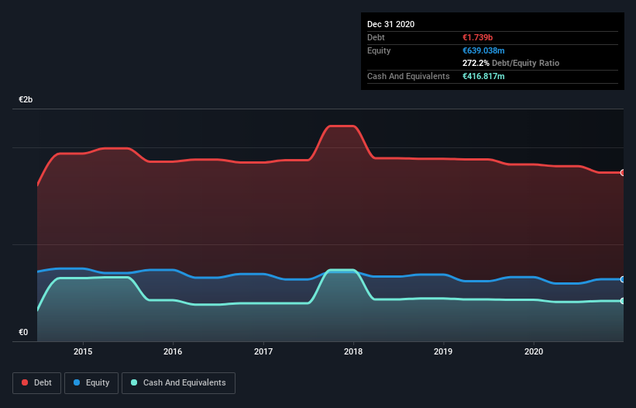Click the €1.739b Debt value in tooltip
636x408 pixels.
(477, 38)
